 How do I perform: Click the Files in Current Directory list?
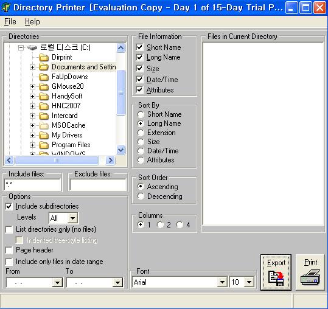(263, 134)
